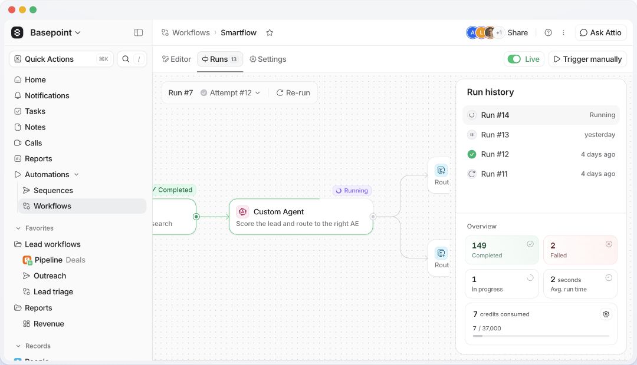Click the Run #11 retry status icon

pos(472,174)
